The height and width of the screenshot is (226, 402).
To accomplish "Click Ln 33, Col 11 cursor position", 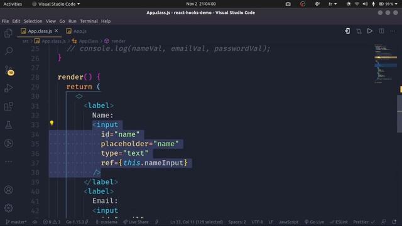I will point(197,222).
